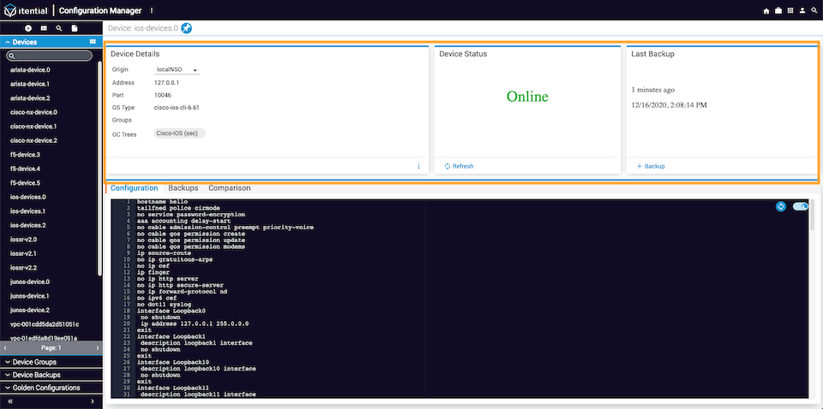The width and height of the screenshot is (823, 409).
Task: Click the device list scrollbar
Action: pyautogui.click(x=100, y=168)
